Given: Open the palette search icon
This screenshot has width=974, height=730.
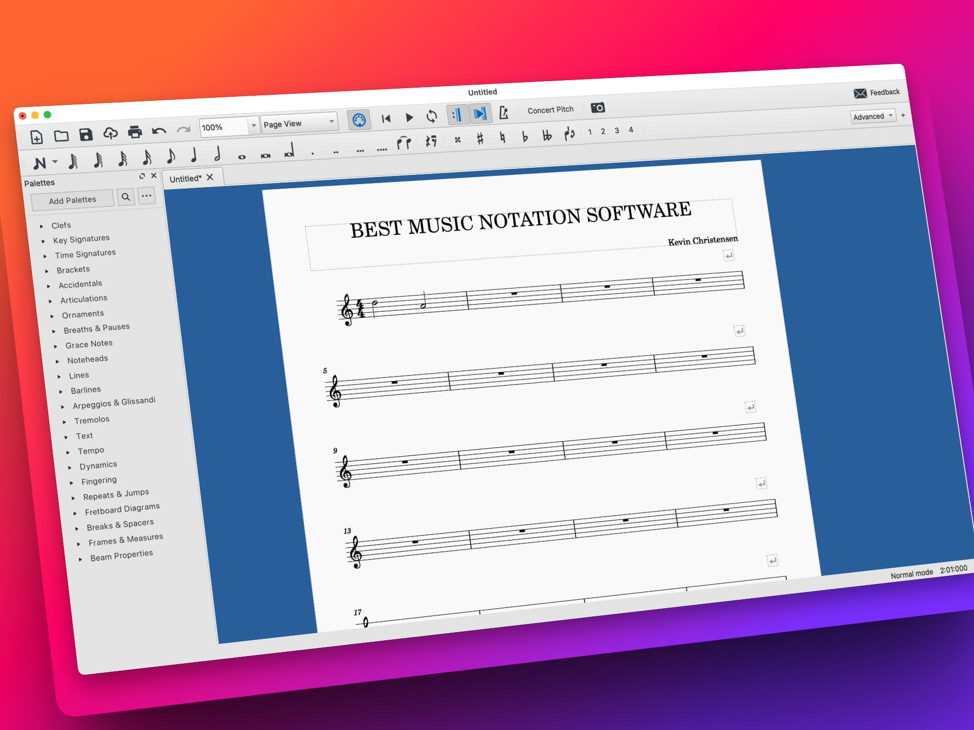Looking at the screenshot, I should click(x=126, y=197).
